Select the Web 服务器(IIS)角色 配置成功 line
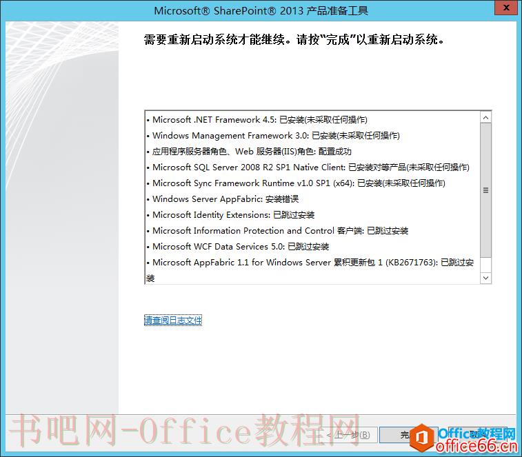The width and height of the screenshot is (522, 457). pos(249,152)
